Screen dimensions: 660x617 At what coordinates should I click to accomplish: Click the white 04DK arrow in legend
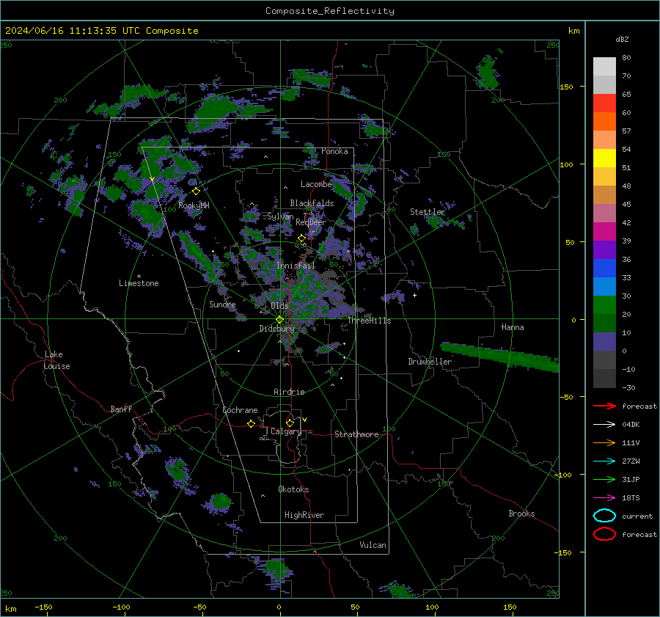coord(604,424)
